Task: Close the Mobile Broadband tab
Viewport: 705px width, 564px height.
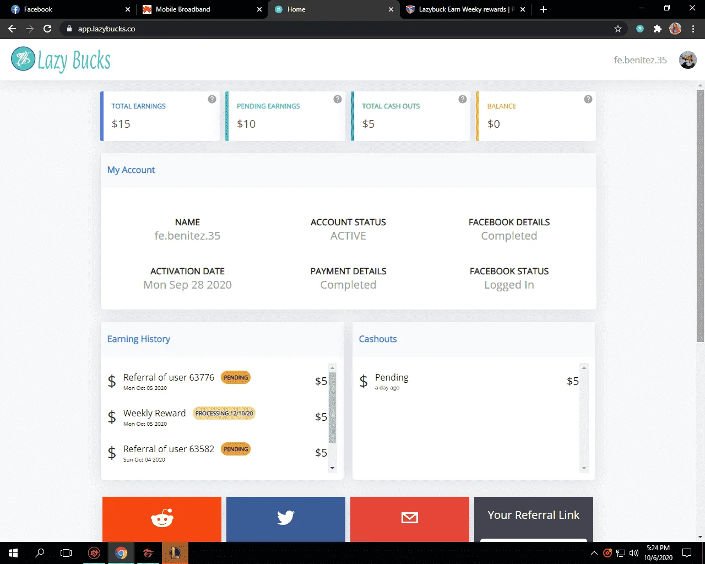Action: coord(259,9)
